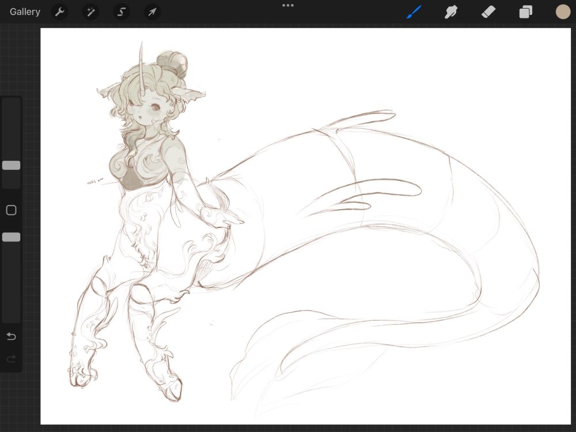Activate the Transform arrow tool
Screen dimensions: 576x432
(152, 12)
